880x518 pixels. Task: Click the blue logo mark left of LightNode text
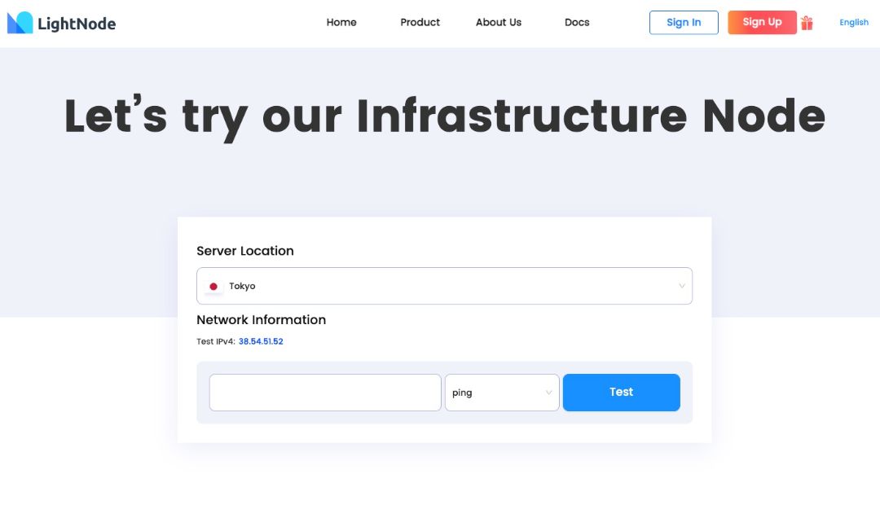tap(19, 22)
